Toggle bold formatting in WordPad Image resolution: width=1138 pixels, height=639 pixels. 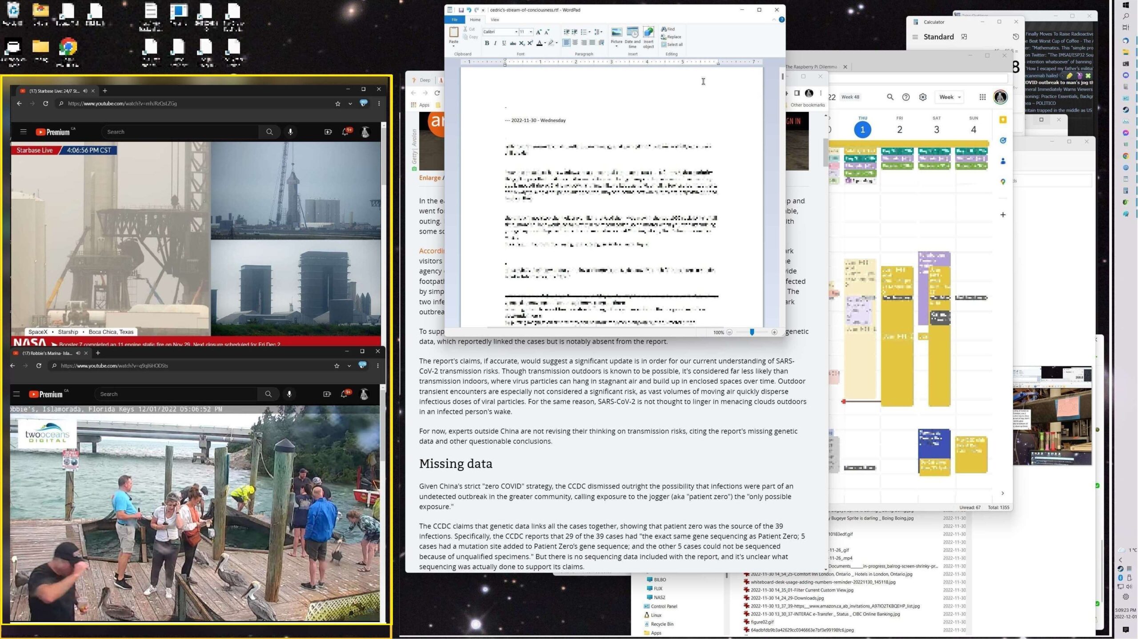487,43
